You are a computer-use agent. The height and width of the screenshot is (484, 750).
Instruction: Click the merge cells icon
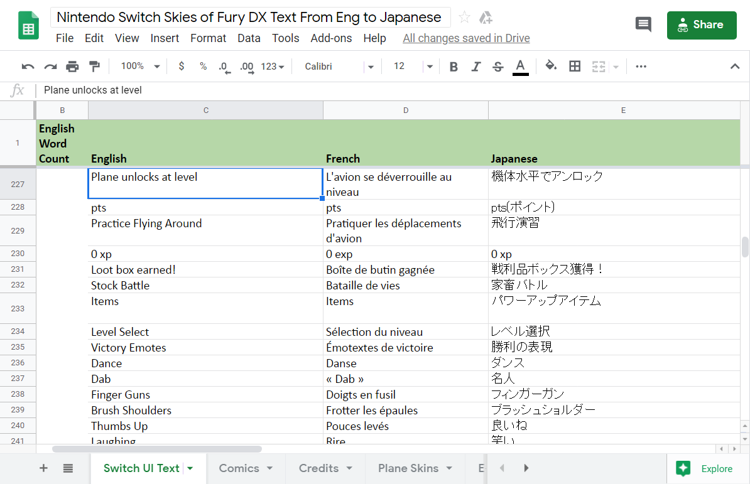click(599, 67)
